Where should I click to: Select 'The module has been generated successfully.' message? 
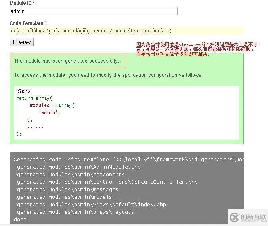66,61
